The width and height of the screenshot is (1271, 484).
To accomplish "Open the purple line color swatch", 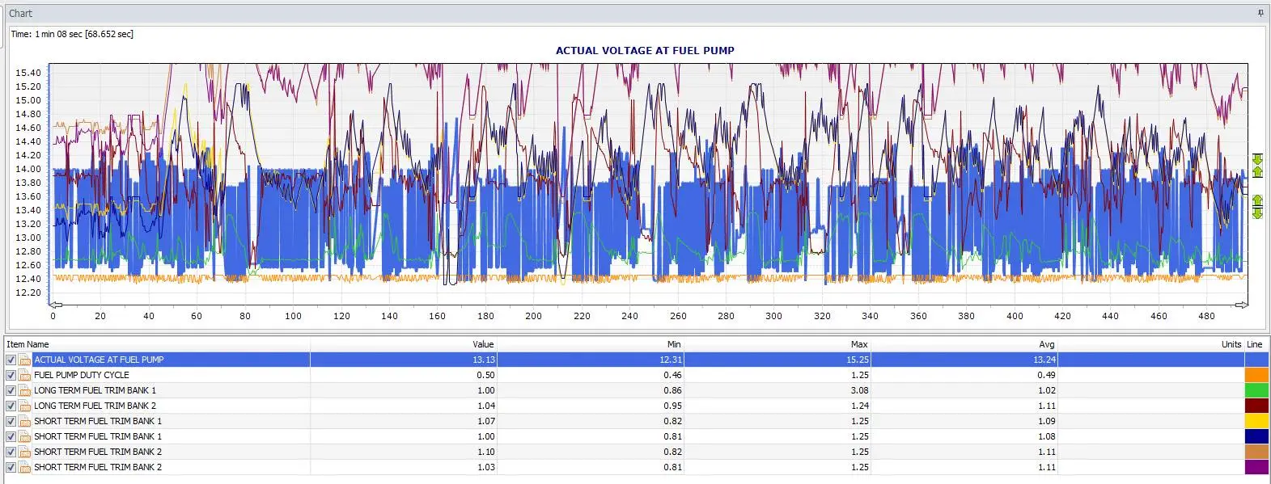I will [1256, 468].
